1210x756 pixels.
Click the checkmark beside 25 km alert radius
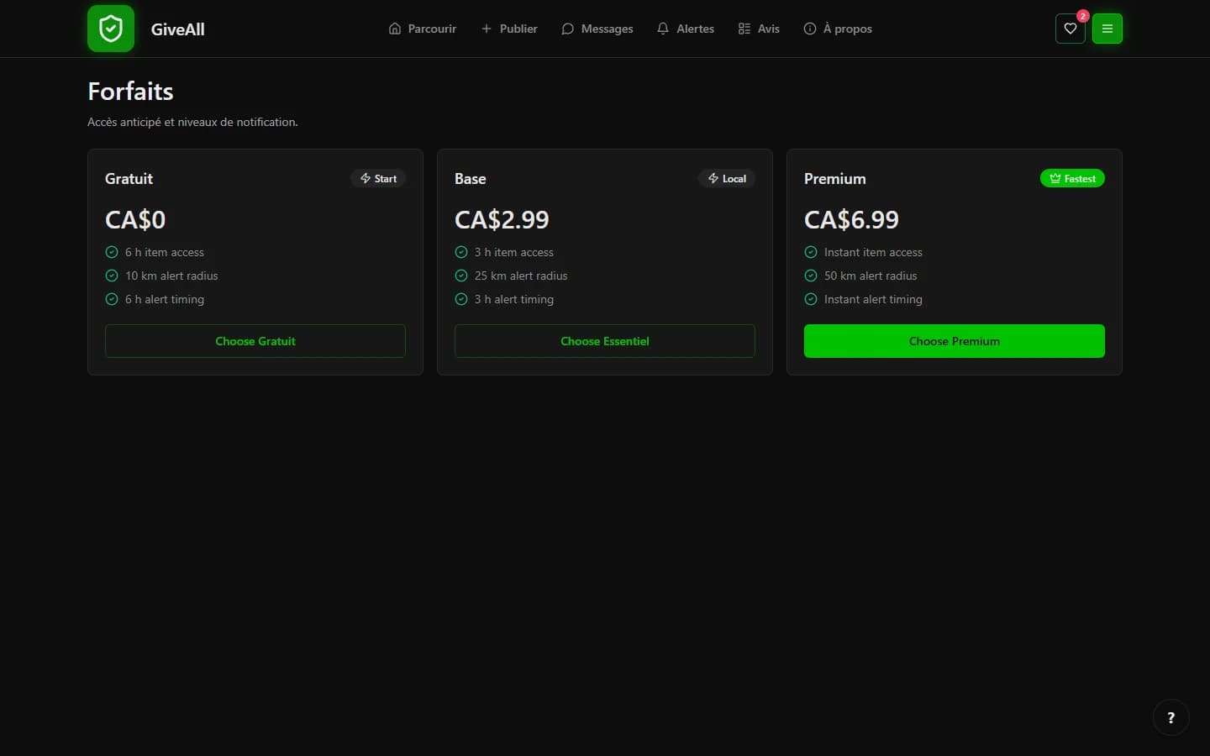(x=461, y=276)
